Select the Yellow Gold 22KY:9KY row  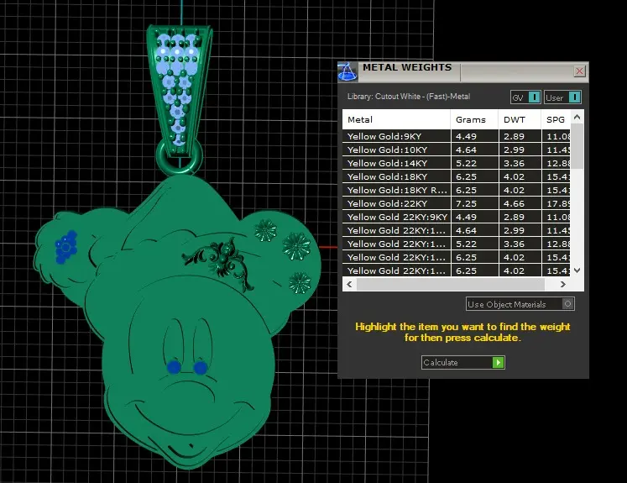point(457,217)
